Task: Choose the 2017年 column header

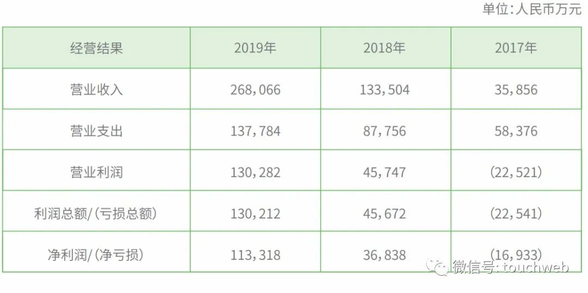Action: tap(516, 48)
